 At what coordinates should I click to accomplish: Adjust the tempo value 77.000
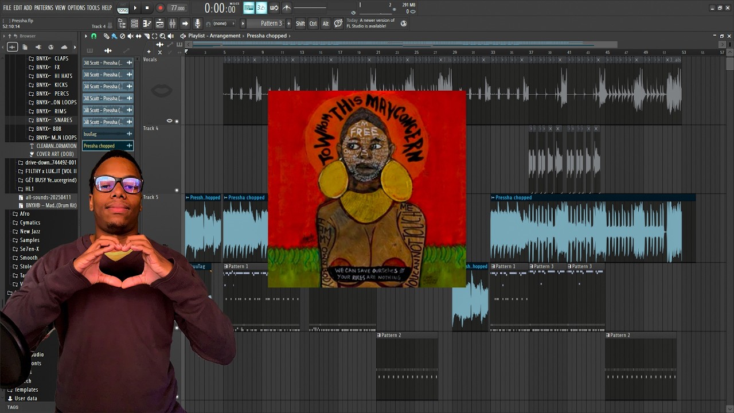(x=178, y=8)
